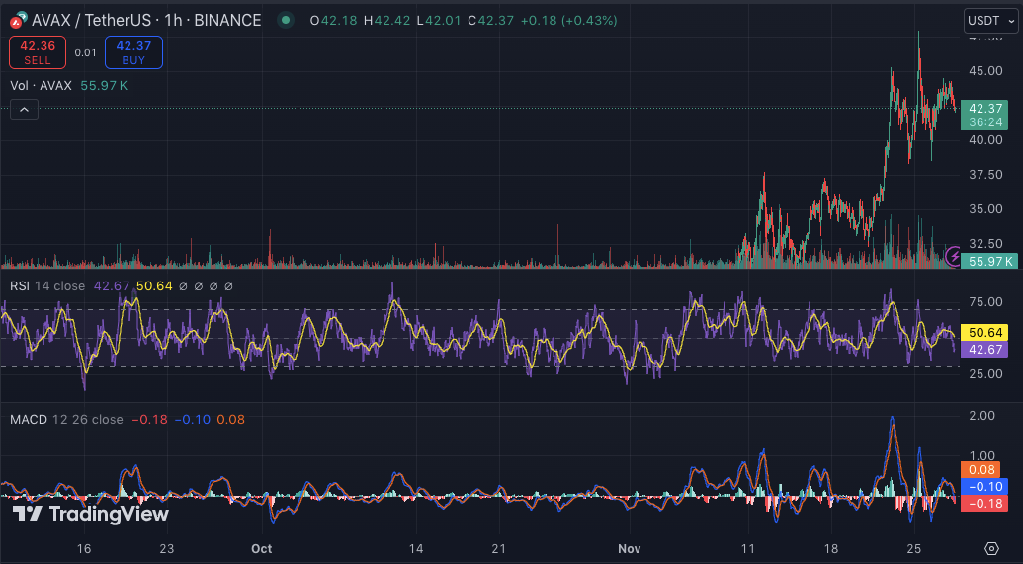Click RSI legend value 42.67
This screenshot has width=1023, height=564.
(112, 286)
